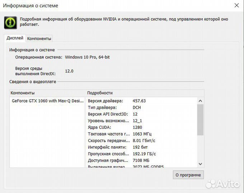Image resolution: width=244 pixels, height=193 pixels.
Task: Click the feature level value 12_1
Action: (137, 121)
